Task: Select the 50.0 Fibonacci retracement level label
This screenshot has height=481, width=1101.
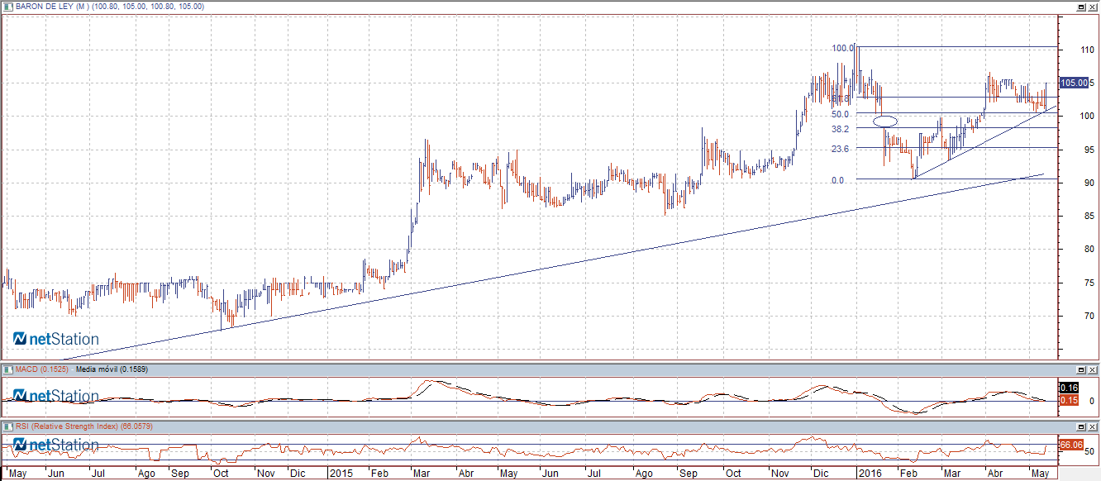Action: pos(841,114)
